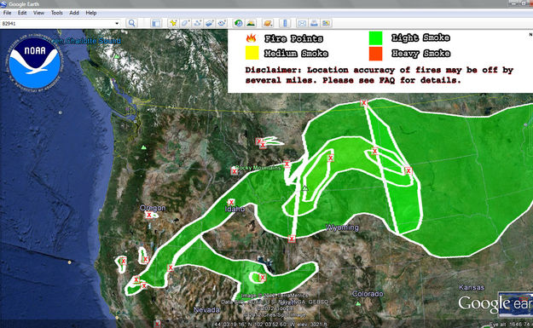This screenshot has width=533, height=328.
Task: Open the planet switcher icon
Action: (268, 23)
